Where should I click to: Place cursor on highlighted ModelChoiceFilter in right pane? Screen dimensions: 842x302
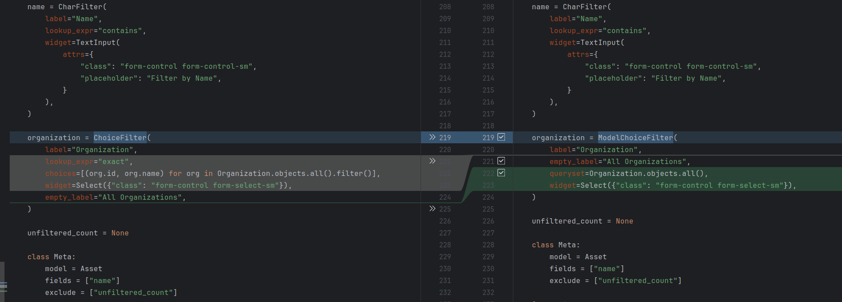point(635,138)
